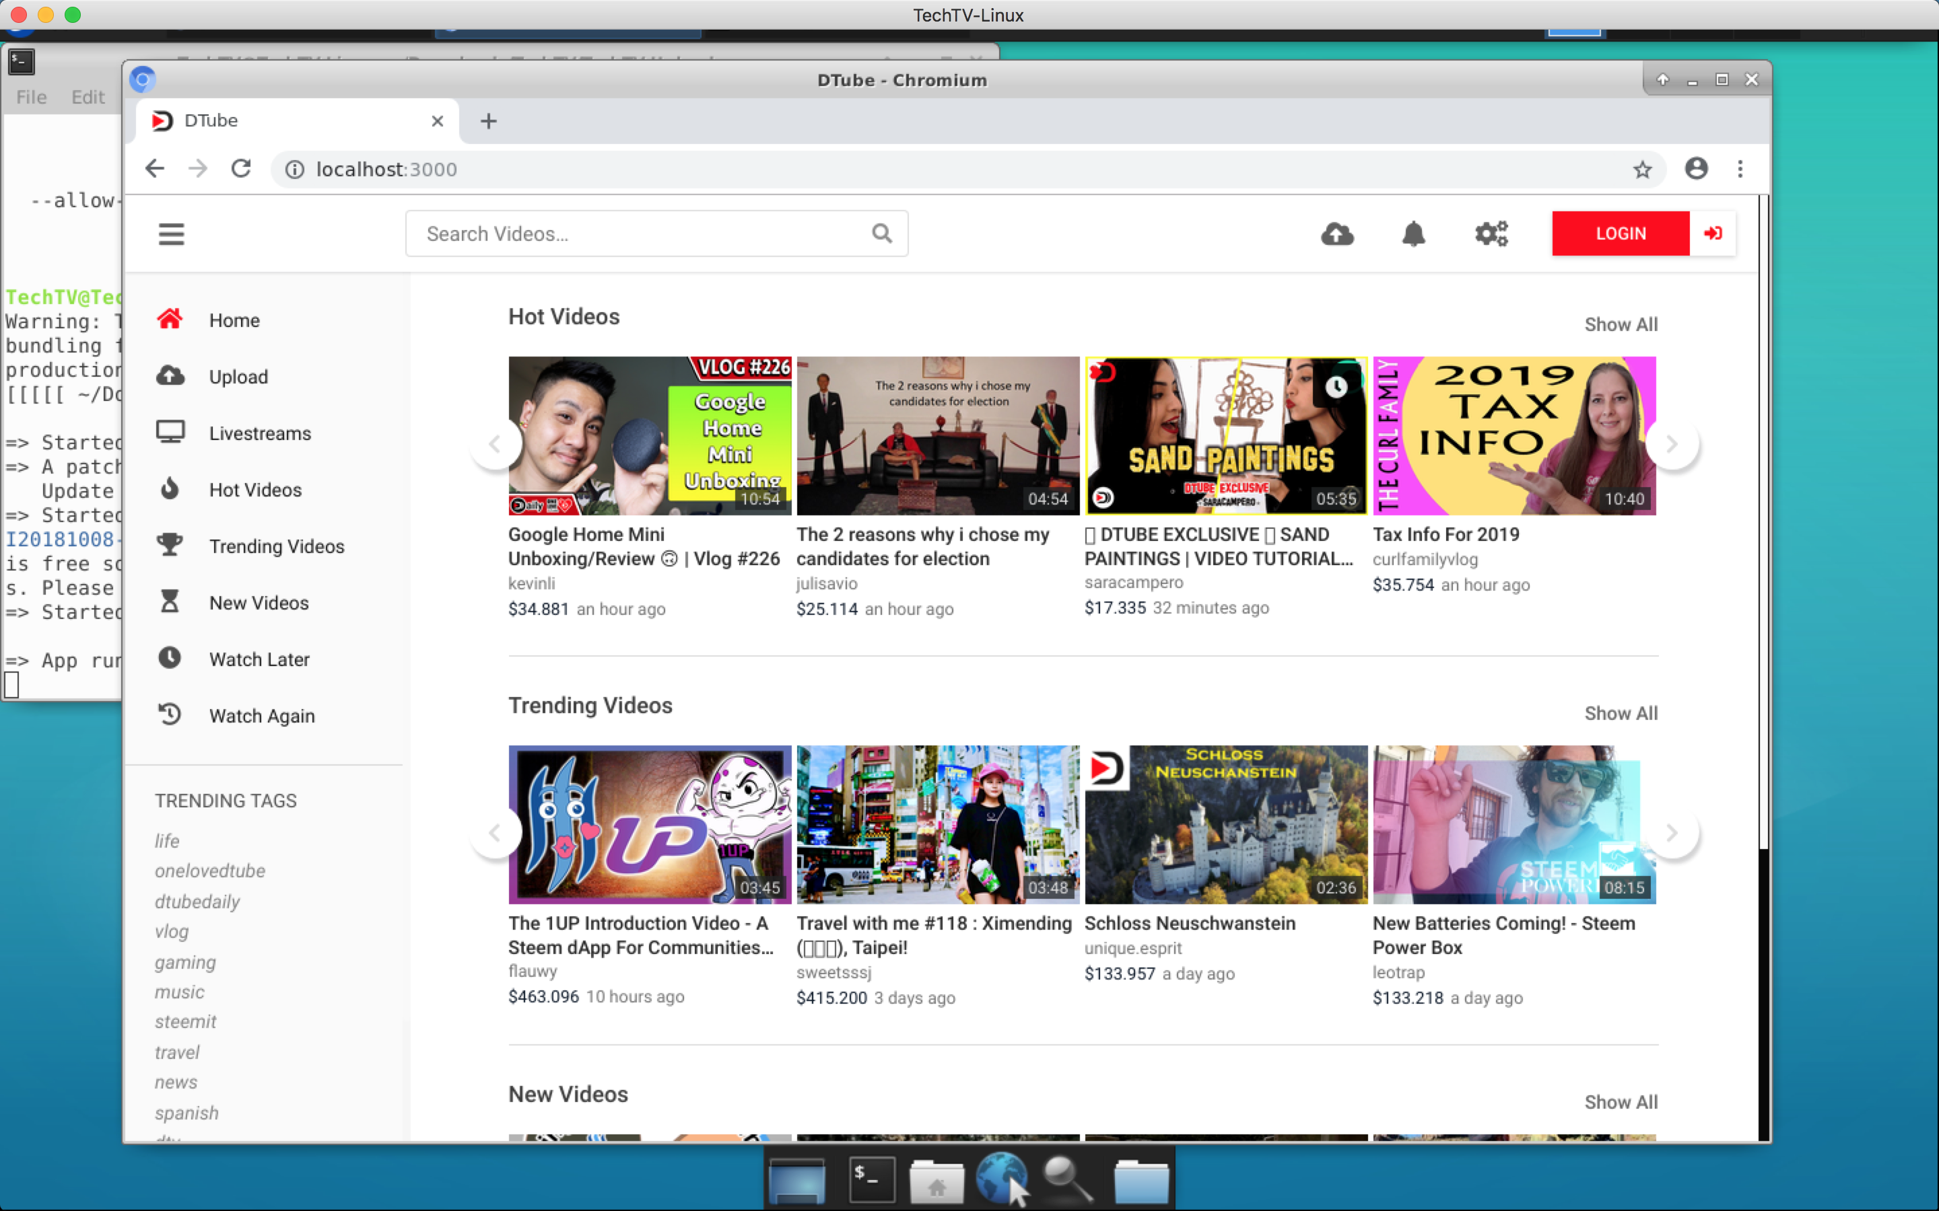Open the Chromium profile avatar icon
Image resolution: width=1939 pixels, height=1211 pixels.
[1695, 169]
